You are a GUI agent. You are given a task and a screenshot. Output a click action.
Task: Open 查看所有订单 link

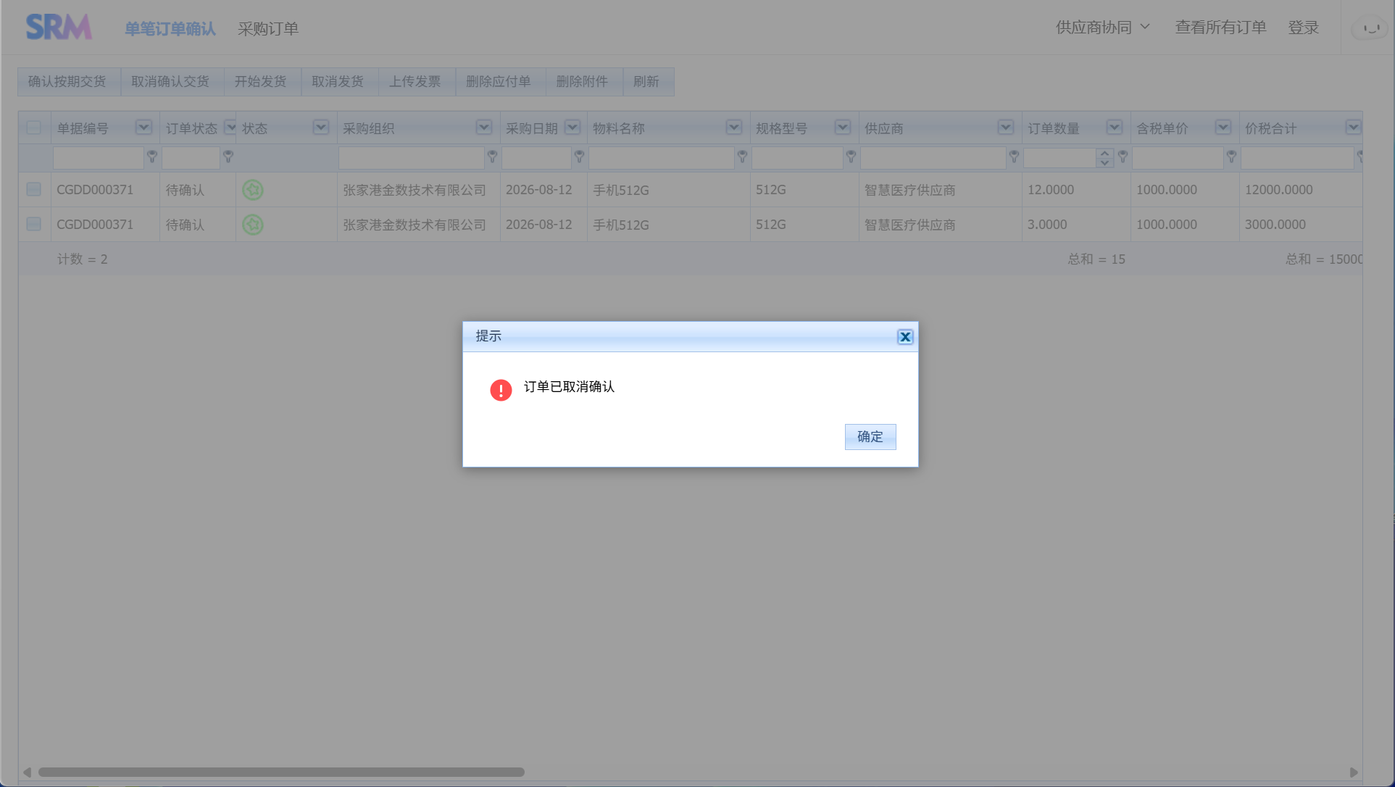pyautogui.click(x=1220, y=28)
